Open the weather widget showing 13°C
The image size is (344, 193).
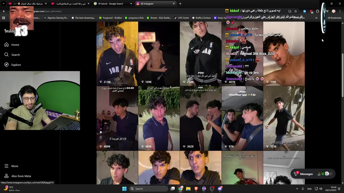(x=12, y=189)
